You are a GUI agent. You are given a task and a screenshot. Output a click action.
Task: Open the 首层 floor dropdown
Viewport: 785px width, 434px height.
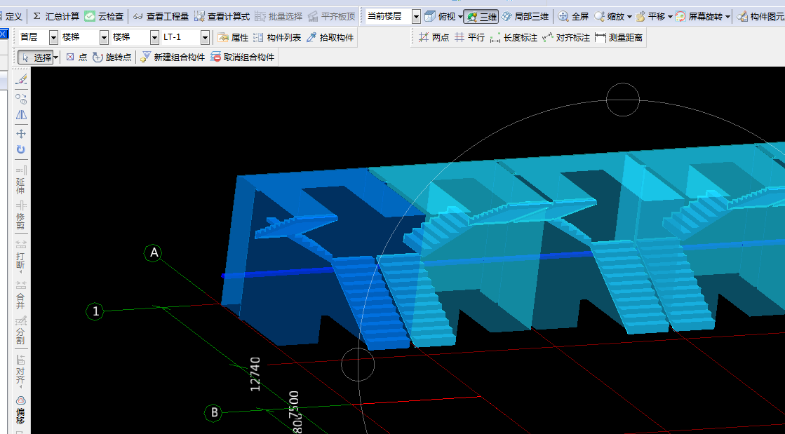pos(53,38)
